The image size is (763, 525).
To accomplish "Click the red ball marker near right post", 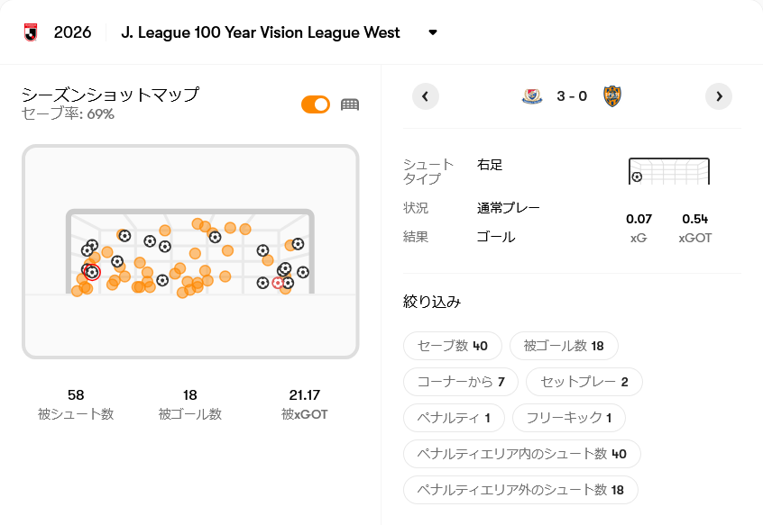I will pyautogui.click(x=278, y=283).
